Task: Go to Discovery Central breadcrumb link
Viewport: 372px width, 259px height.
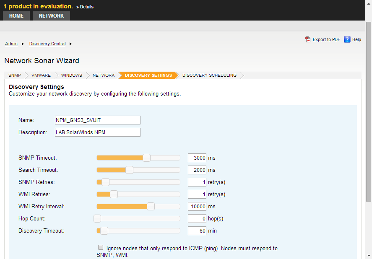Action: coord(47,44)
